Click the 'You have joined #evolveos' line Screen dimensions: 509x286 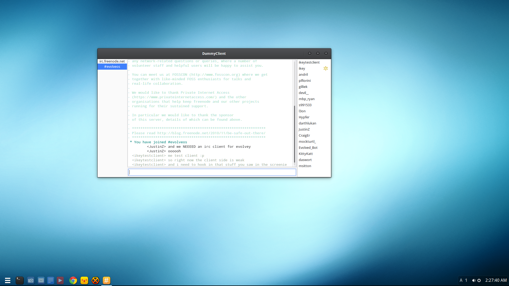point(159,142)
